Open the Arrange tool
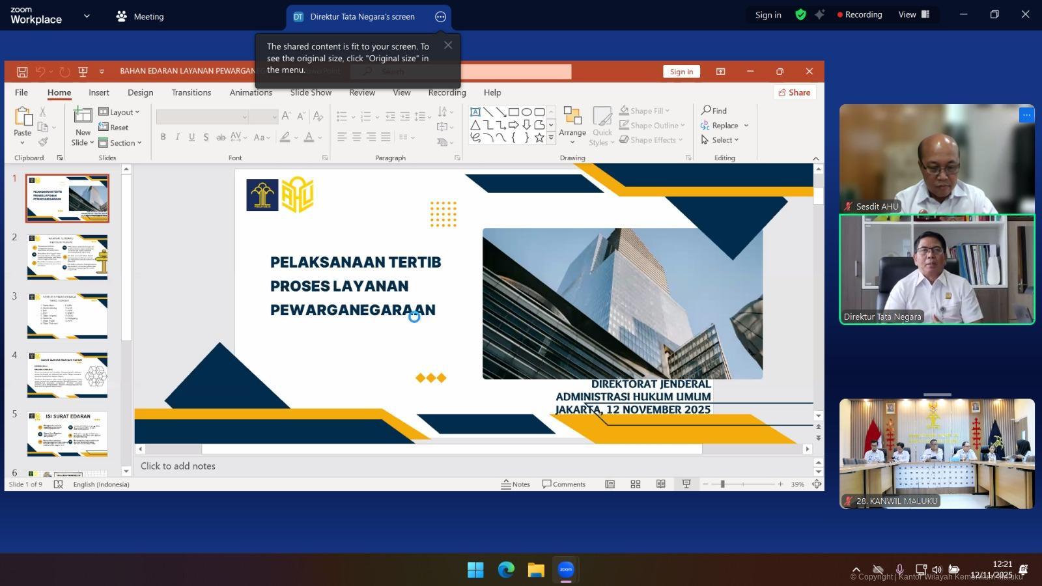Image resolution: width=1042 pixels, height=586 pixels. [x=572, y=123]
